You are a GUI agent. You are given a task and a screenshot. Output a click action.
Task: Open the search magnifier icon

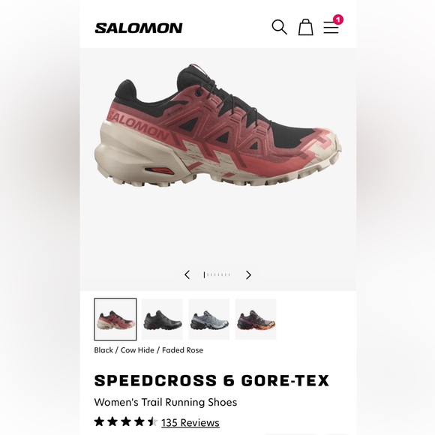(279, 27)
